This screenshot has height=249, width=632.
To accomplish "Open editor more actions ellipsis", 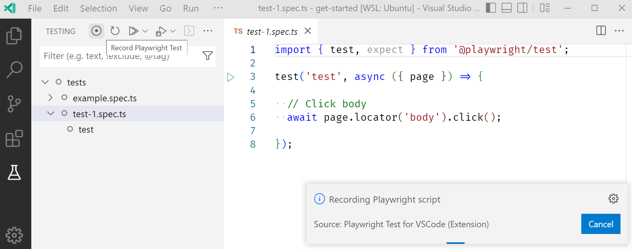I will pyautogui.click(x=619, y=31).
